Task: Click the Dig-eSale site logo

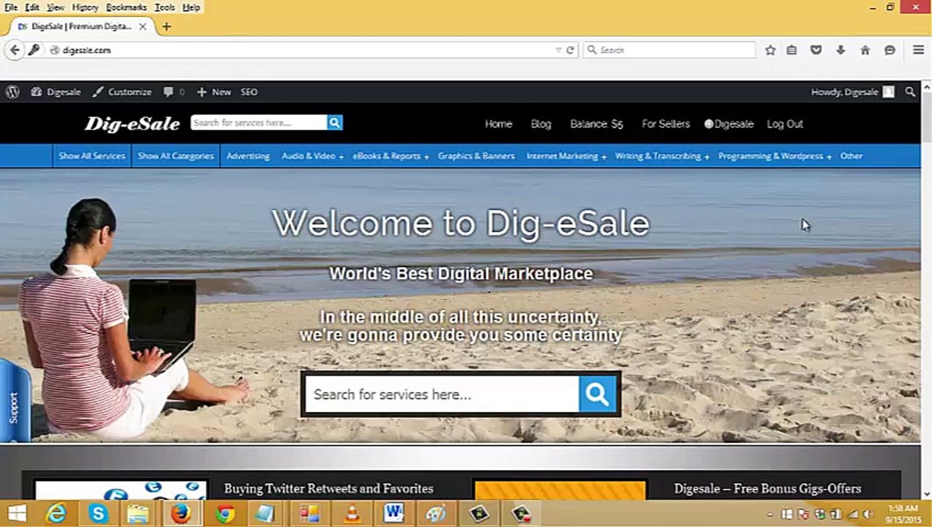Action: pos(133,124)
